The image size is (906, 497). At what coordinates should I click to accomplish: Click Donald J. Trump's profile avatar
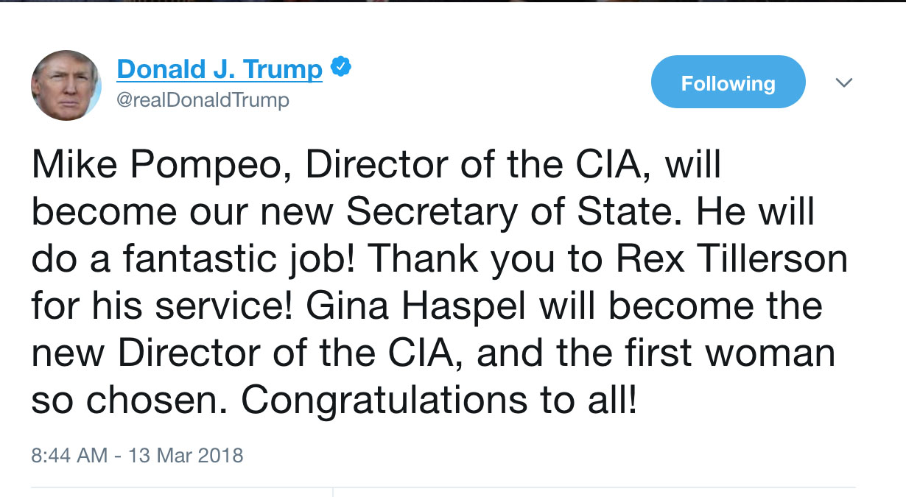click(x=66, y=85)
